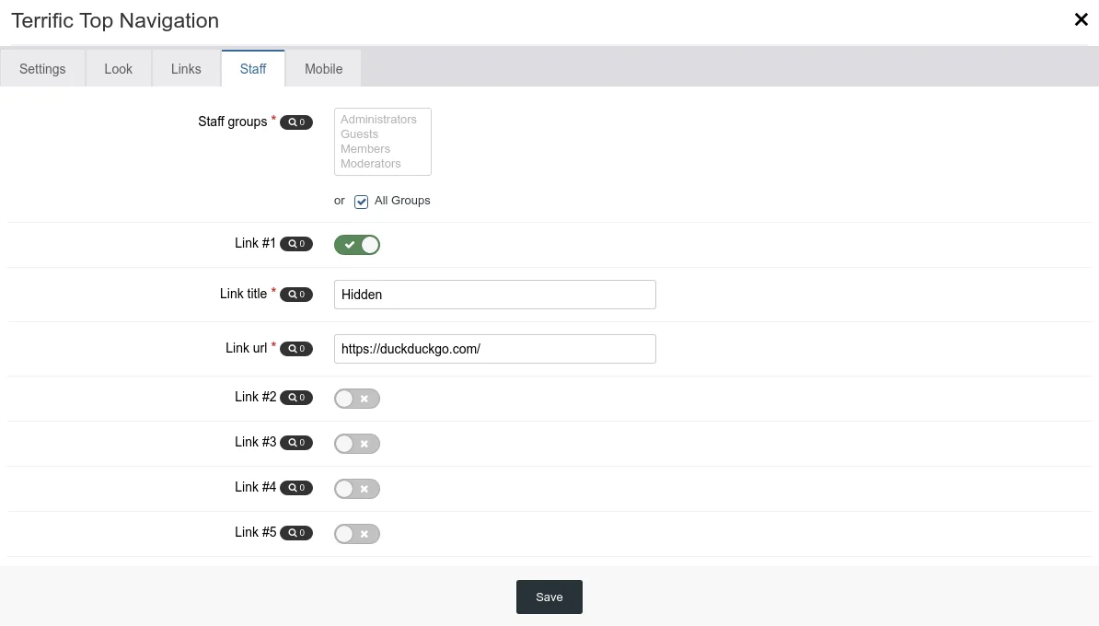
Task: Click the search badge beside Link title
Action: click(x=295, y=295)
